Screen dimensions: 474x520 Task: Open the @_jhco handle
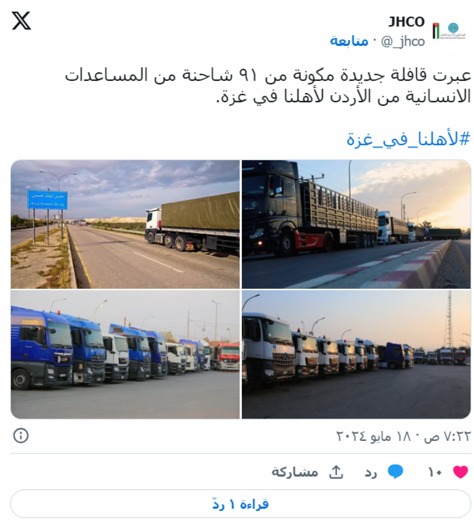coord(402,42)
